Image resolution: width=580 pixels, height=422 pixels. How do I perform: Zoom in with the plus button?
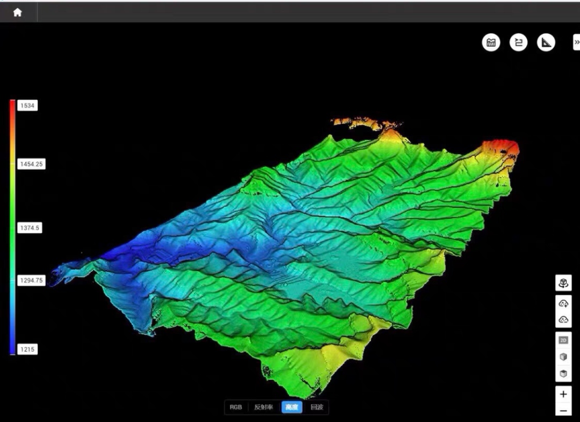coord(563,394)
